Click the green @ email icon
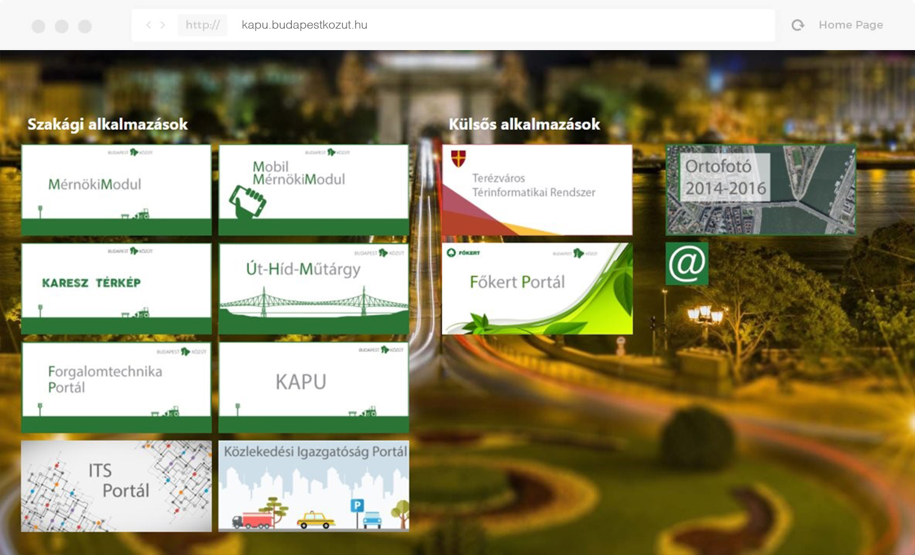 tap(687, 263)
